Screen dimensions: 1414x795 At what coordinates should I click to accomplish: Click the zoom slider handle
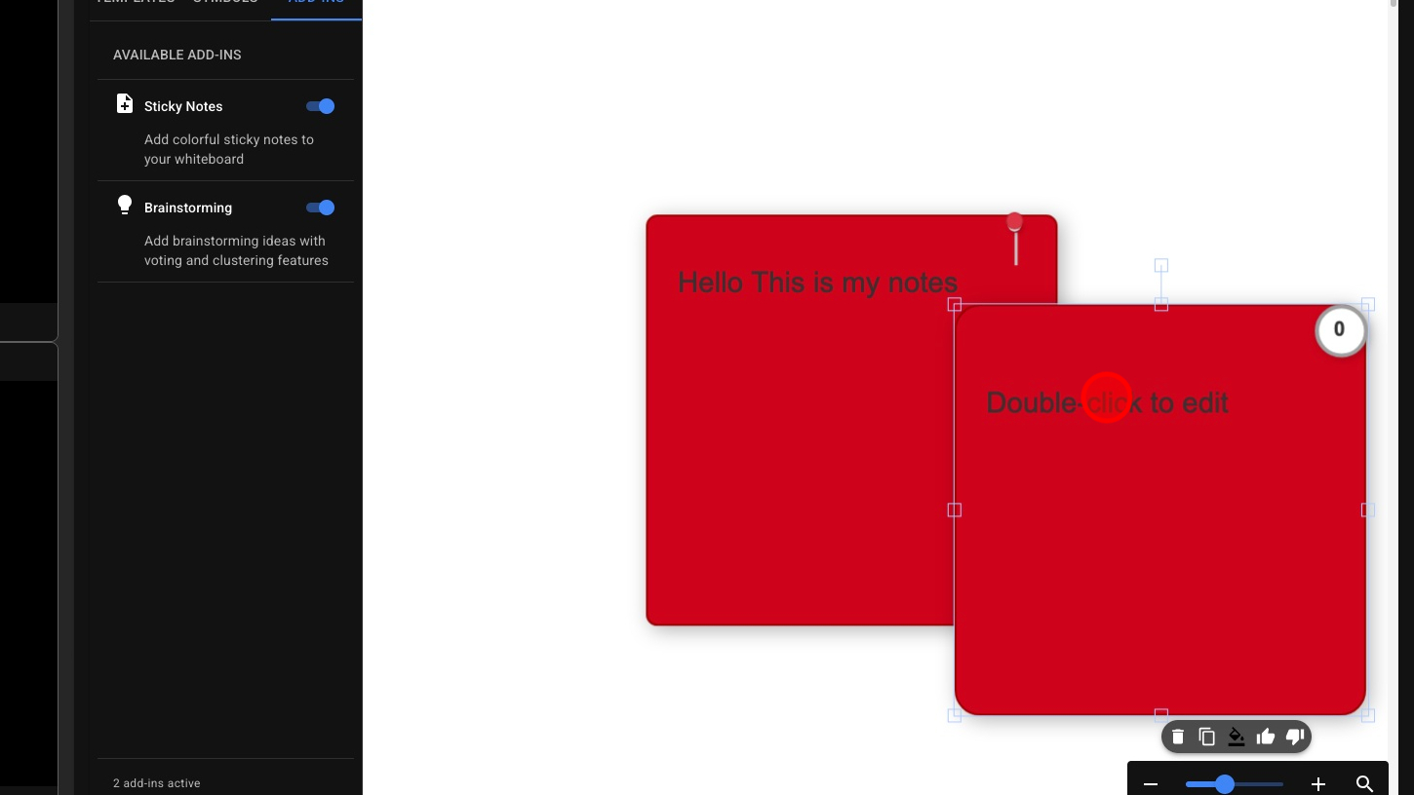pos(1225,784)
